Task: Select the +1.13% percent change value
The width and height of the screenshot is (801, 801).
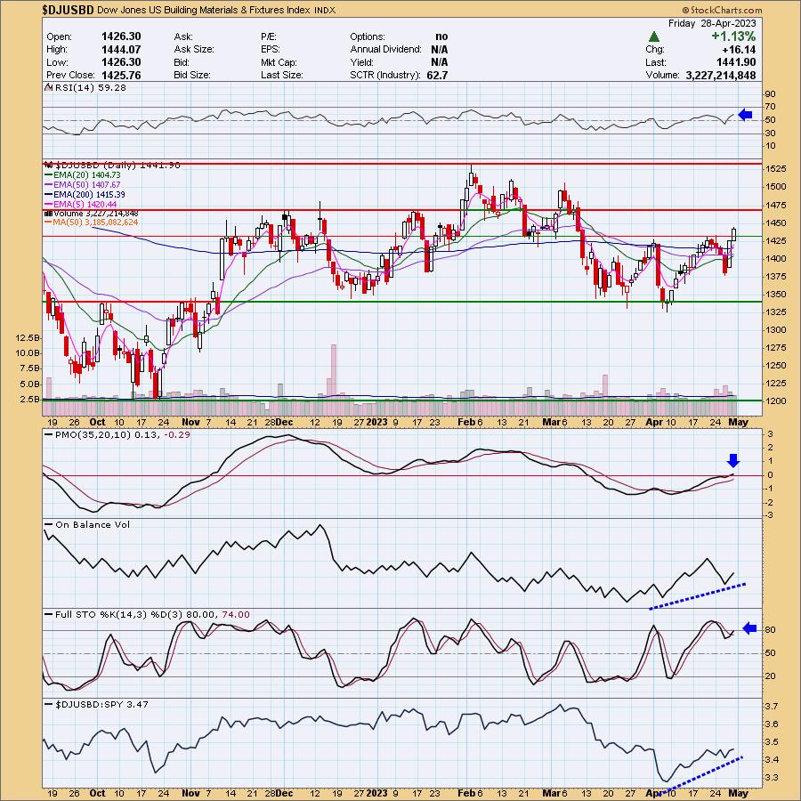Action: pyautogui.click(x=733, y=36)
